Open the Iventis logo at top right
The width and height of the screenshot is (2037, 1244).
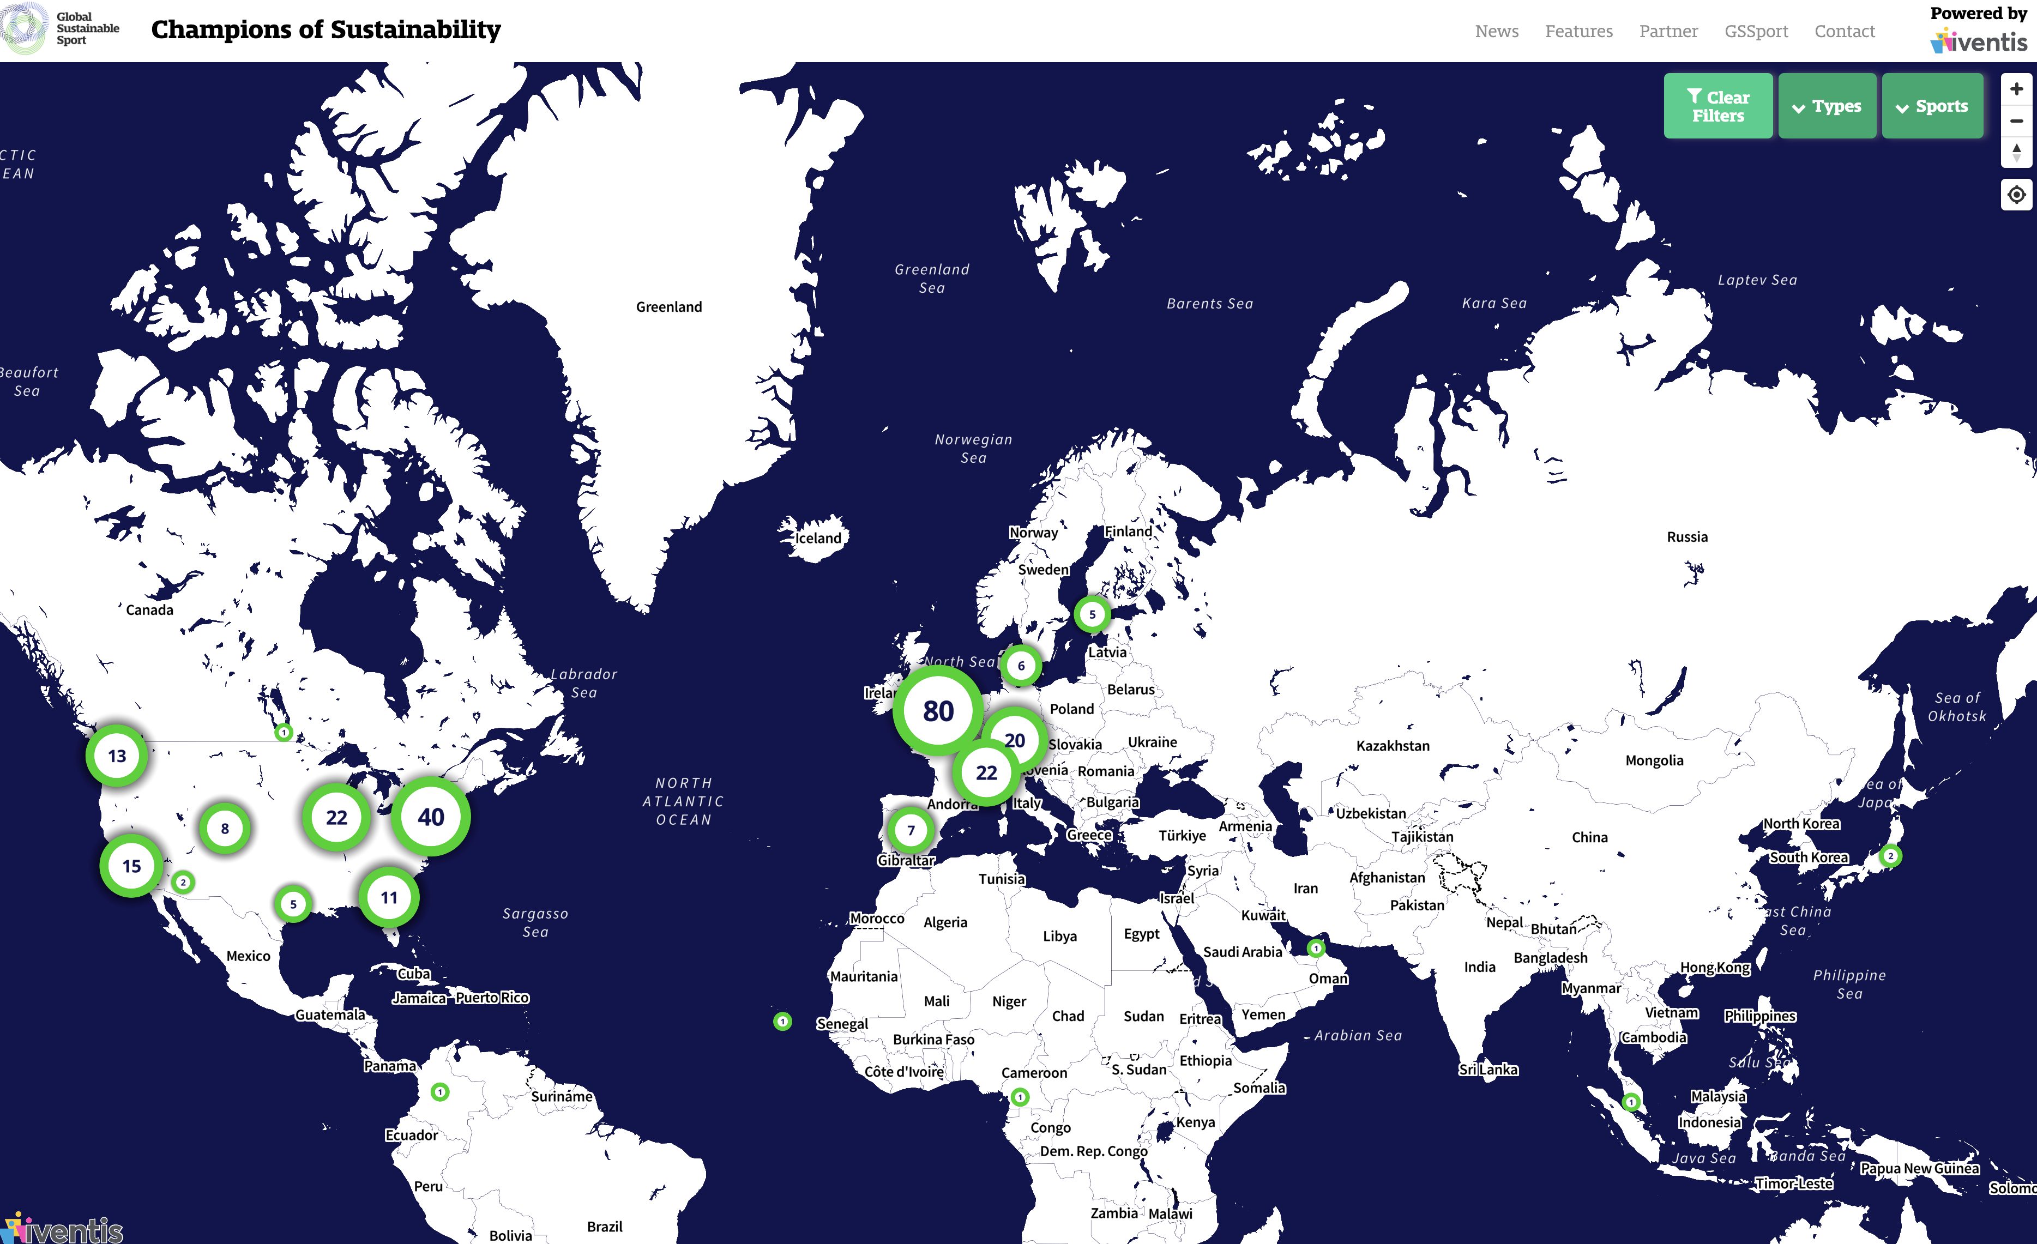point(1978,41)
